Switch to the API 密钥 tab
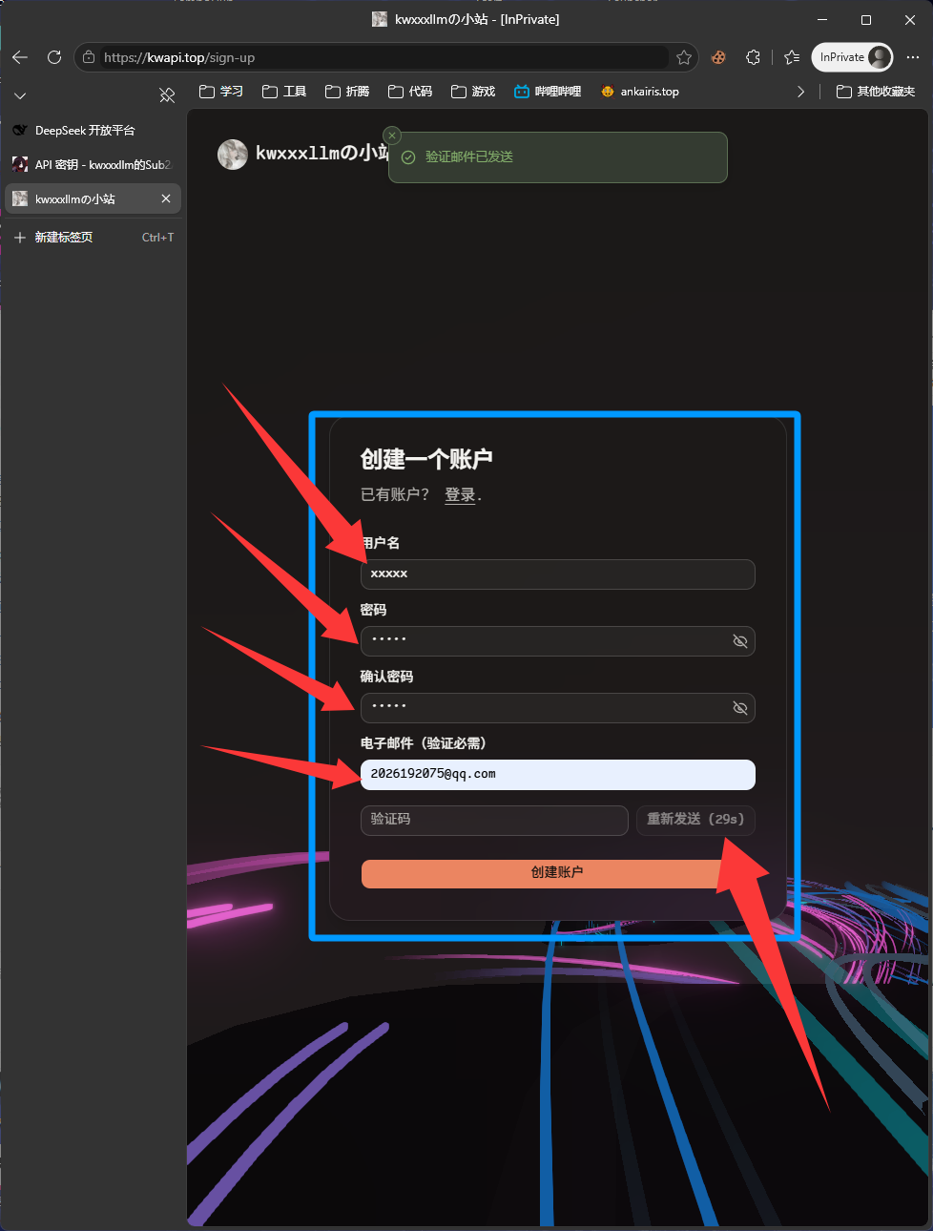 (93, 164)
